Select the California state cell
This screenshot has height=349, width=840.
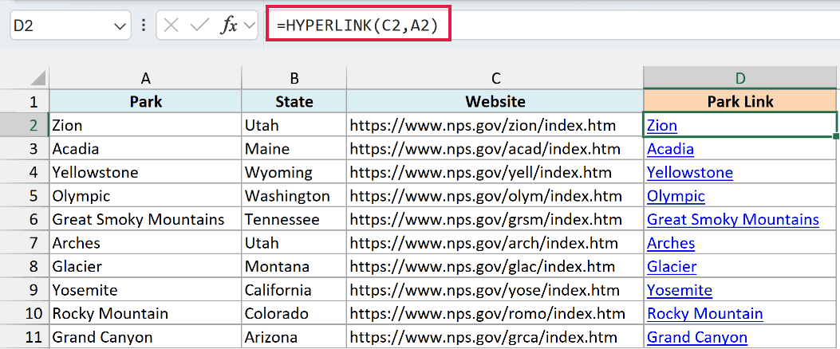coord(294,289)
